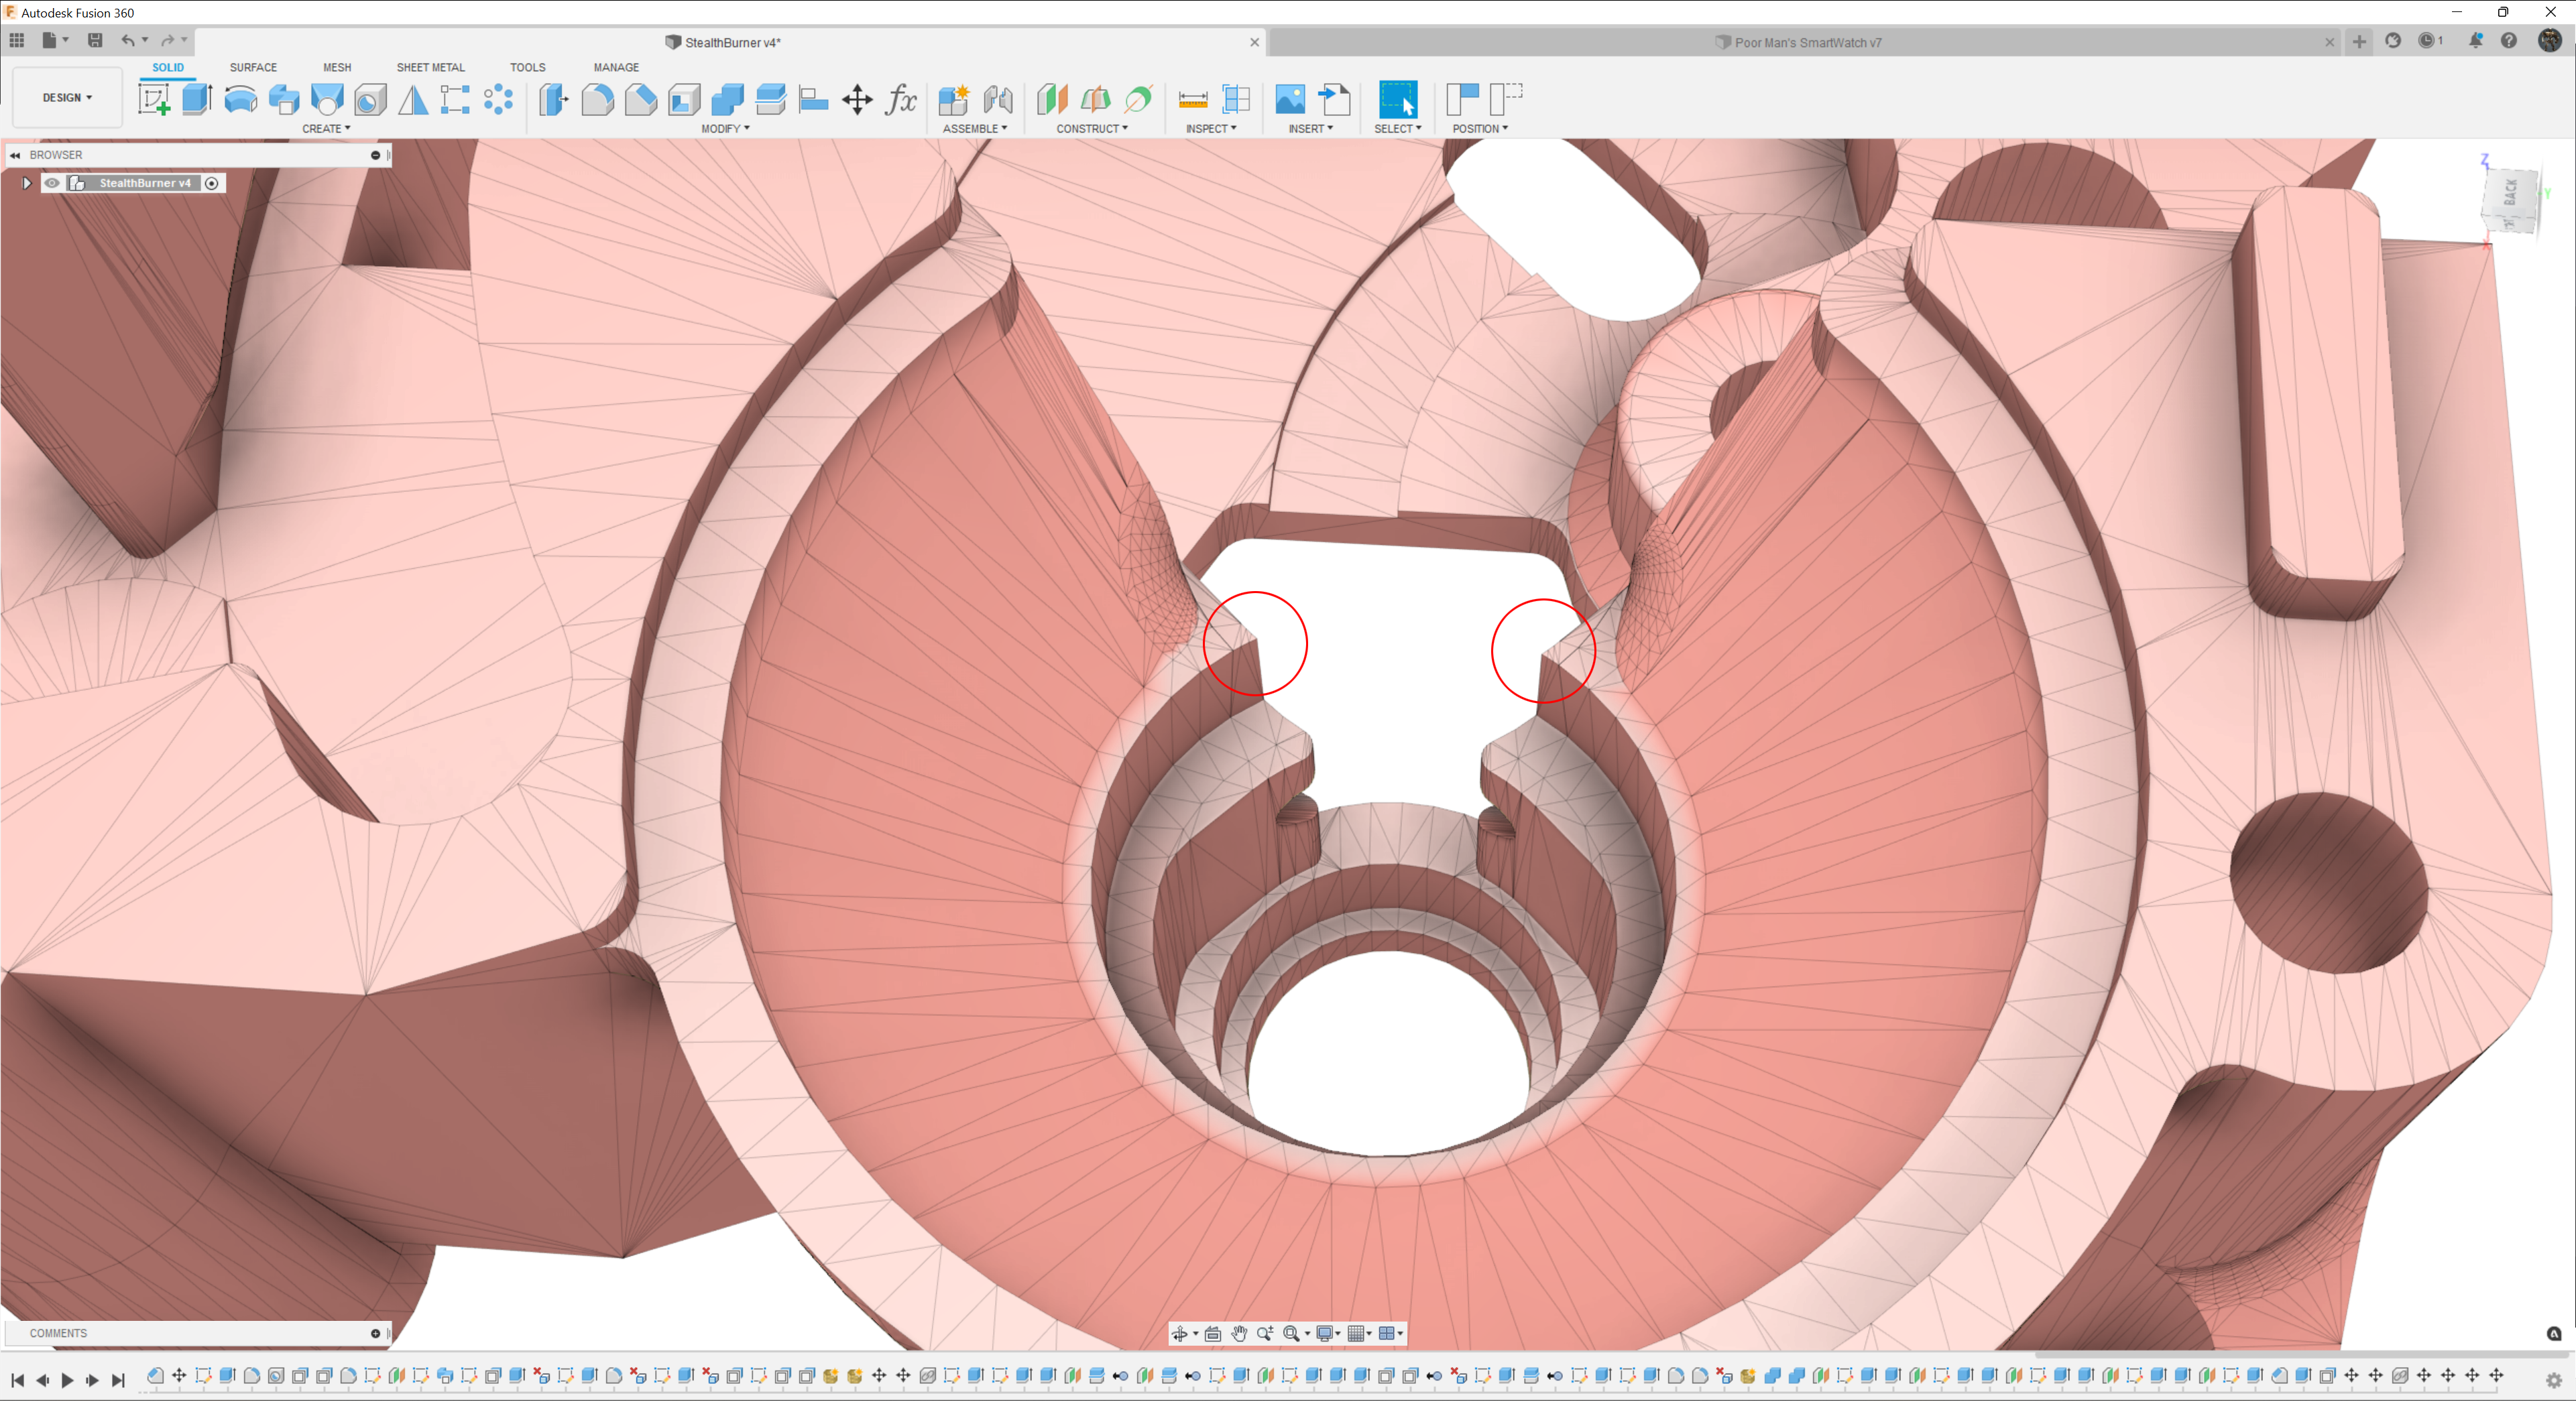This screenshot has height=1408, width=2576.
Task: Toggle the Browser panel pin dot
Action: tap(376, 156)
